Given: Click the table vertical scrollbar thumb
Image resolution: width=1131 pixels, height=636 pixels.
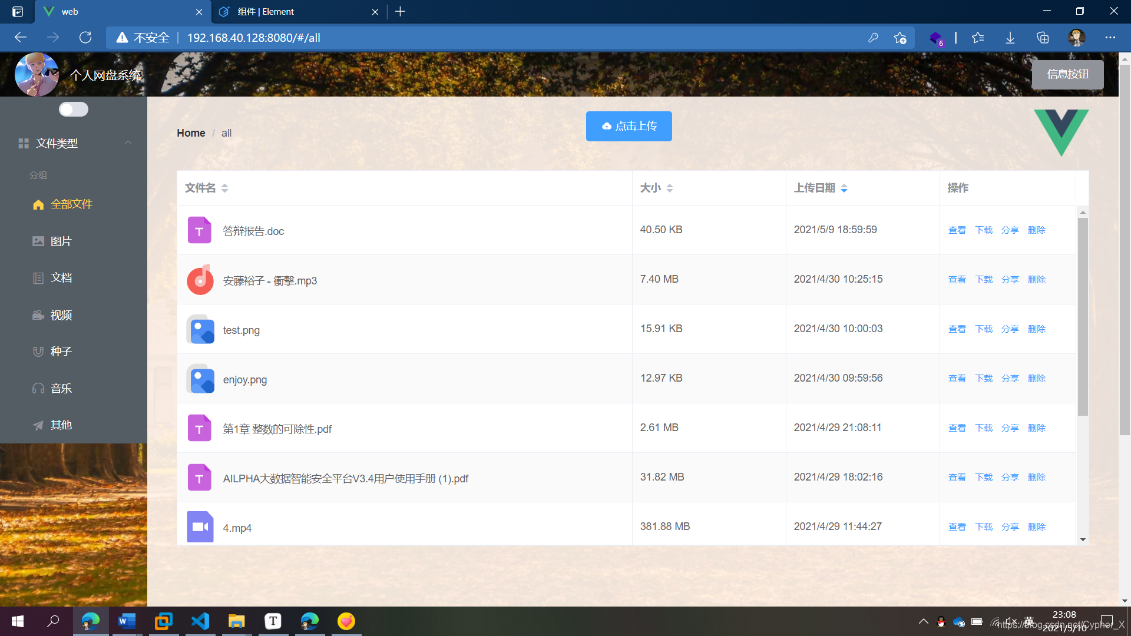Looking at the screenshot, I should click(1083, 317).
